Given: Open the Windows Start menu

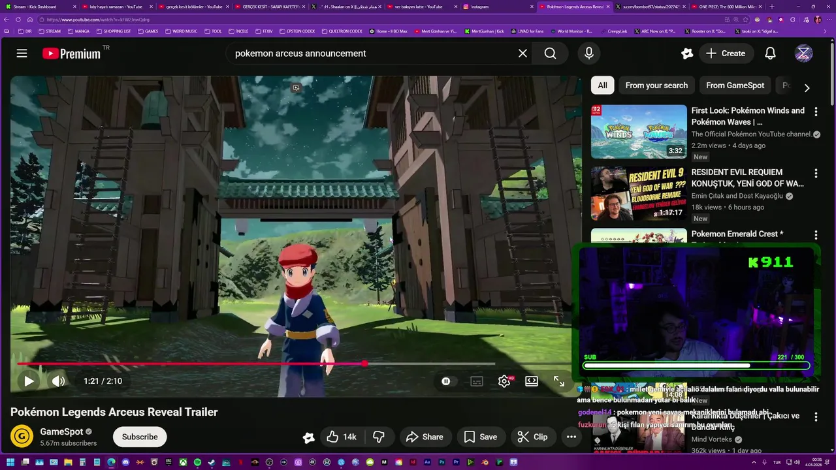Looking at the screenshot, I should pyautogui.click(x=10, y=462).
